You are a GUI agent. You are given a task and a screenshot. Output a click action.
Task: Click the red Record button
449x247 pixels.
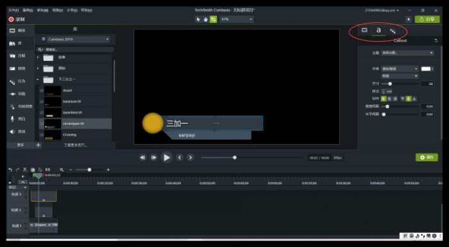[x=17, y=19]
